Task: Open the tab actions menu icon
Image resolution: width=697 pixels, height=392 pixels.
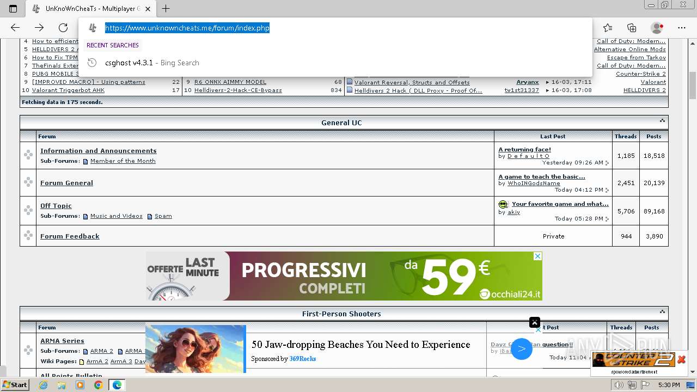Action: click(x=13, y=9)
